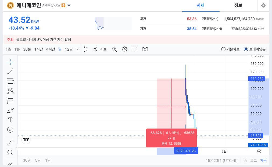The height and width of the screenshot is (167, 272).
Task: Select the 일 daily timeframe
Action: click(x=60, y=49)
